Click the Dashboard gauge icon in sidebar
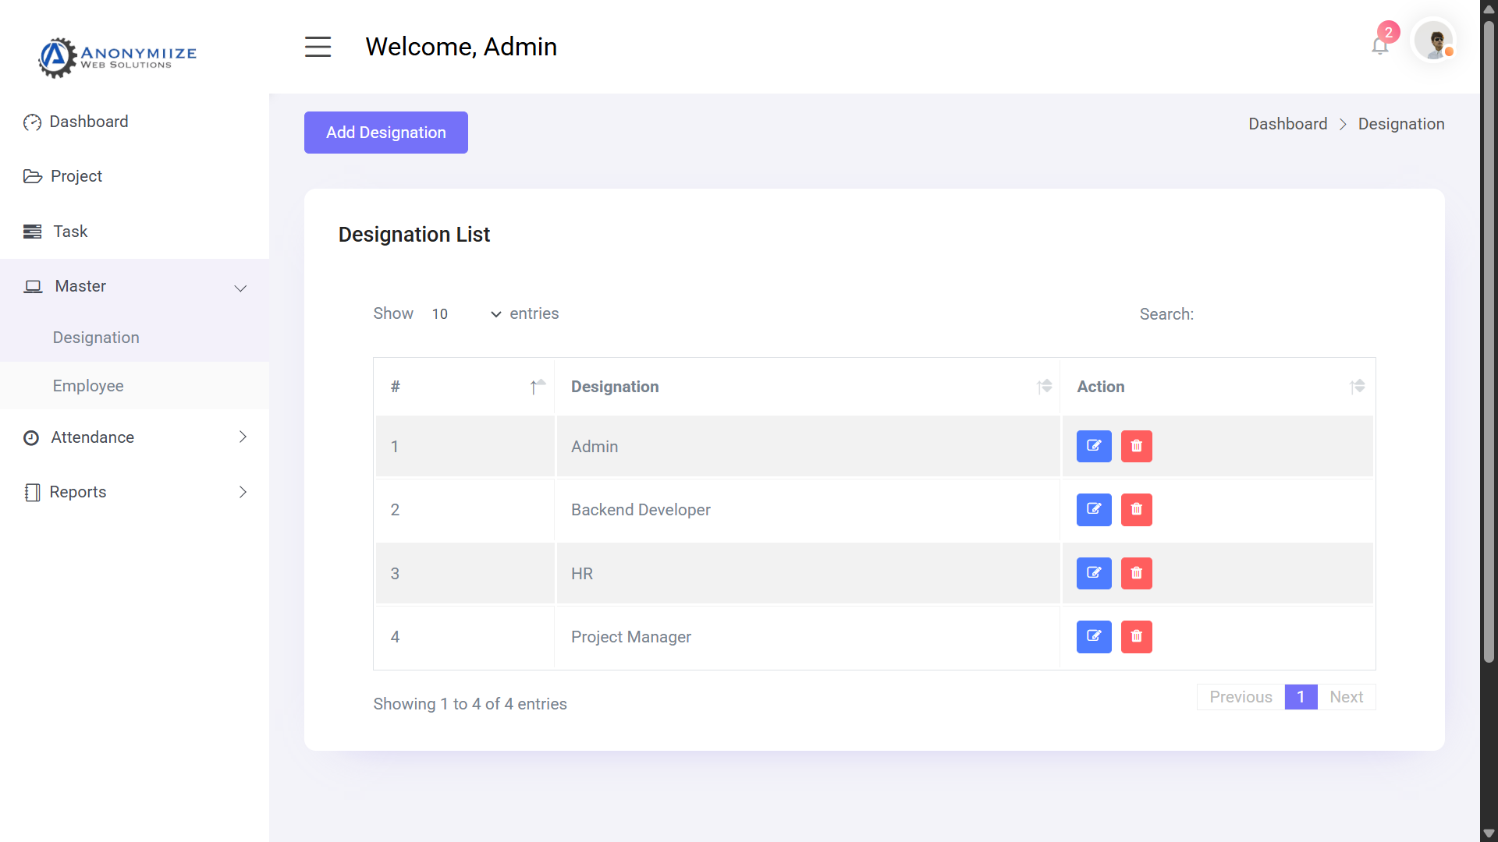Viewport: 1498px width, 842px height. coord(32,122)
